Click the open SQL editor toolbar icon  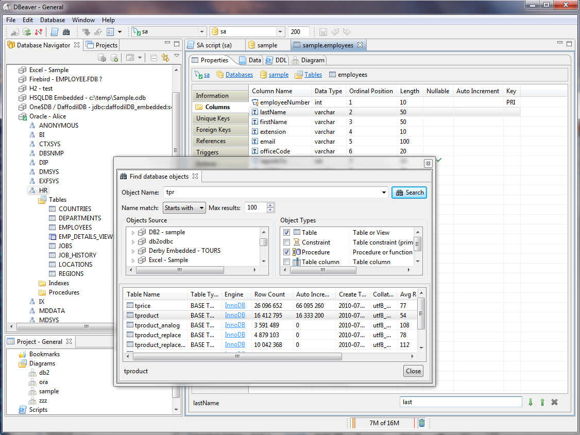(x=55, y=32)
